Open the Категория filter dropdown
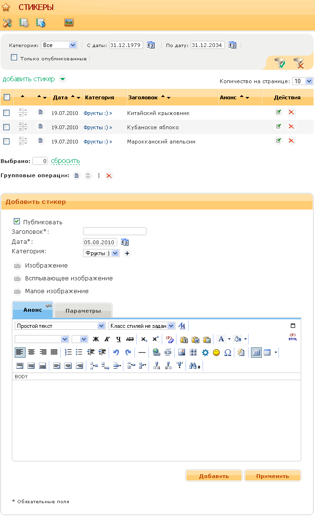Screen dimensions: 315x517 (x=59, y=45)
